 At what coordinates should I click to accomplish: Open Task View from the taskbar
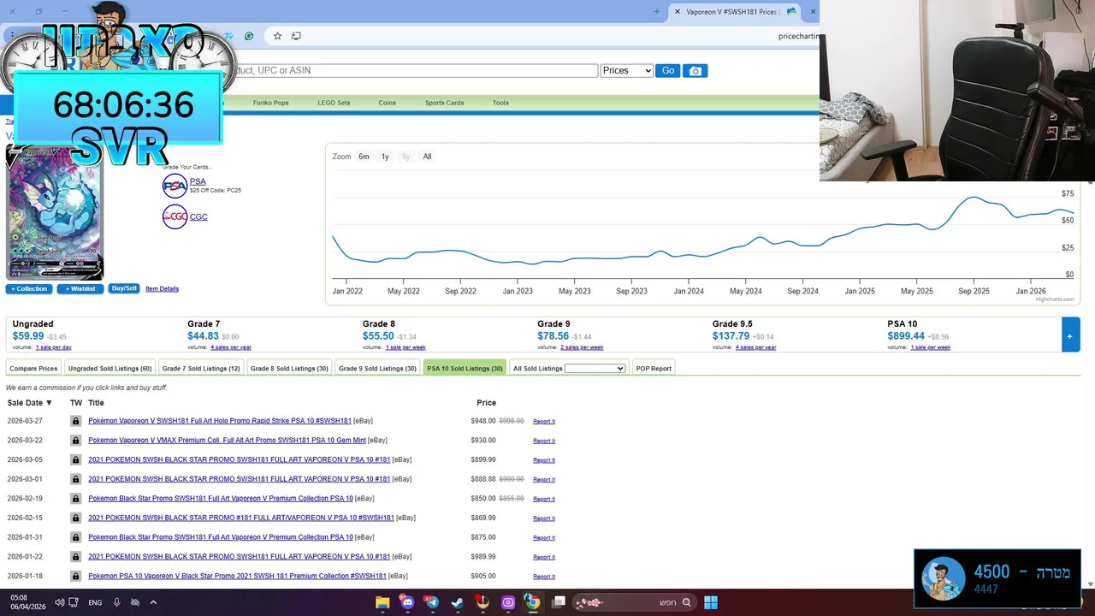pos(559,602)
